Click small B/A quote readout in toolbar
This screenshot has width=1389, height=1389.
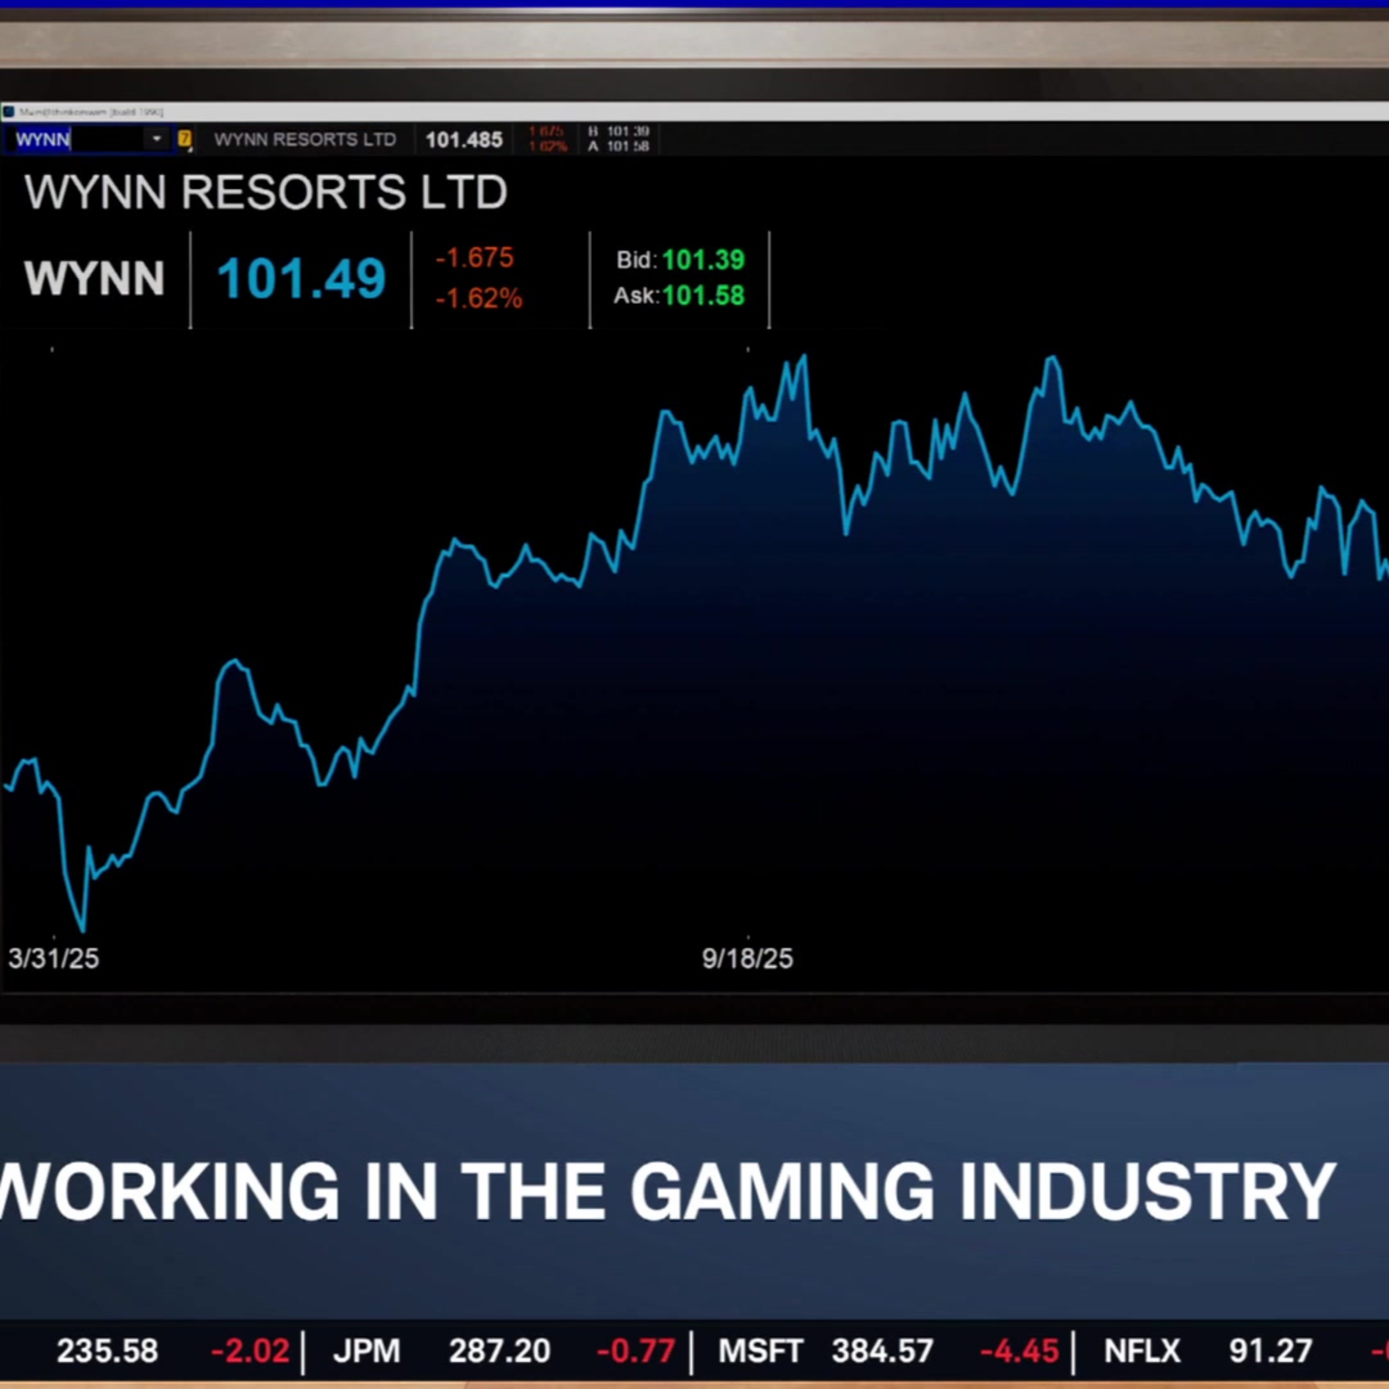619,139
